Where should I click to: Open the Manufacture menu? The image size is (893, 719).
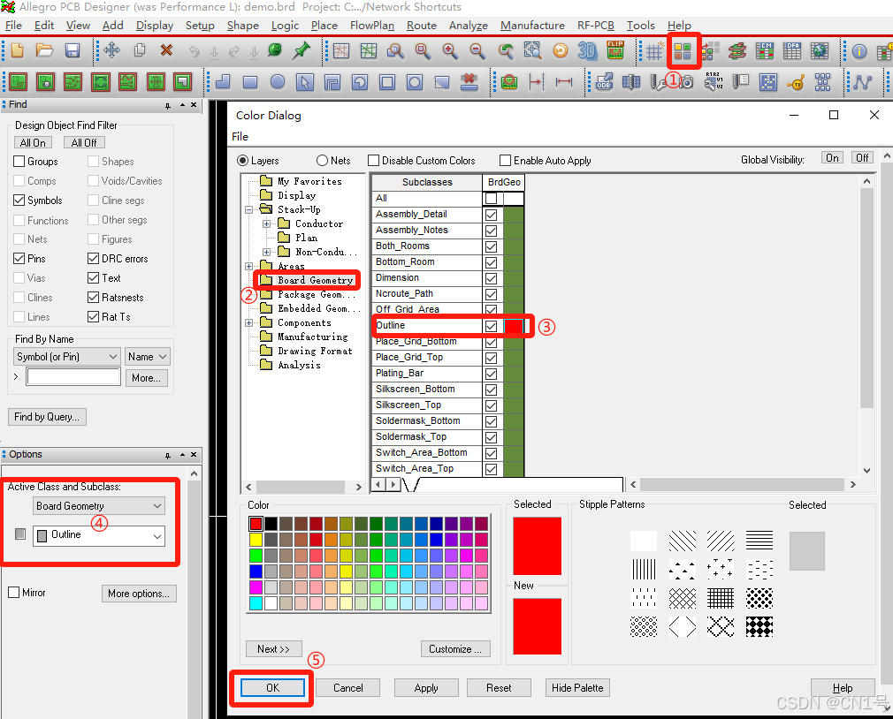point(532,26)
